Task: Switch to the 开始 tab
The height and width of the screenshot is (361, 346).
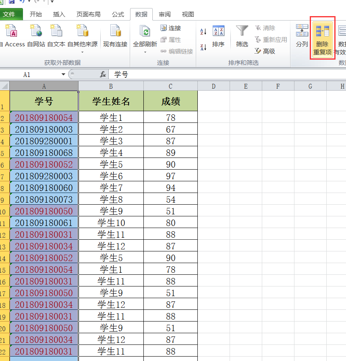Action: pyautogui.click(x=36, y=14)
